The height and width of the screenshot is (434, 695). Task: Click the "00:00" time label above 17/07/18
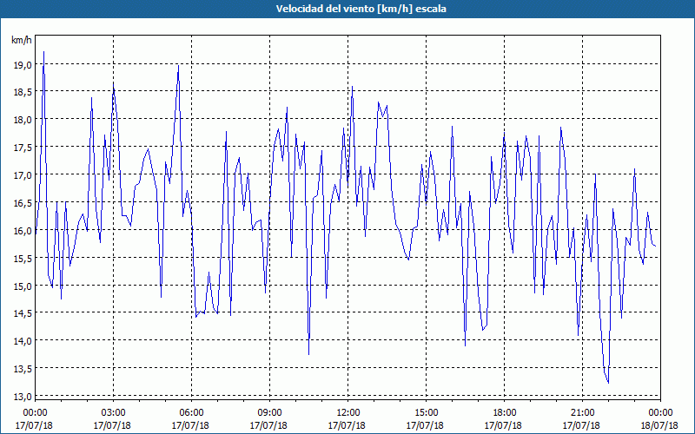coord(35,413)
